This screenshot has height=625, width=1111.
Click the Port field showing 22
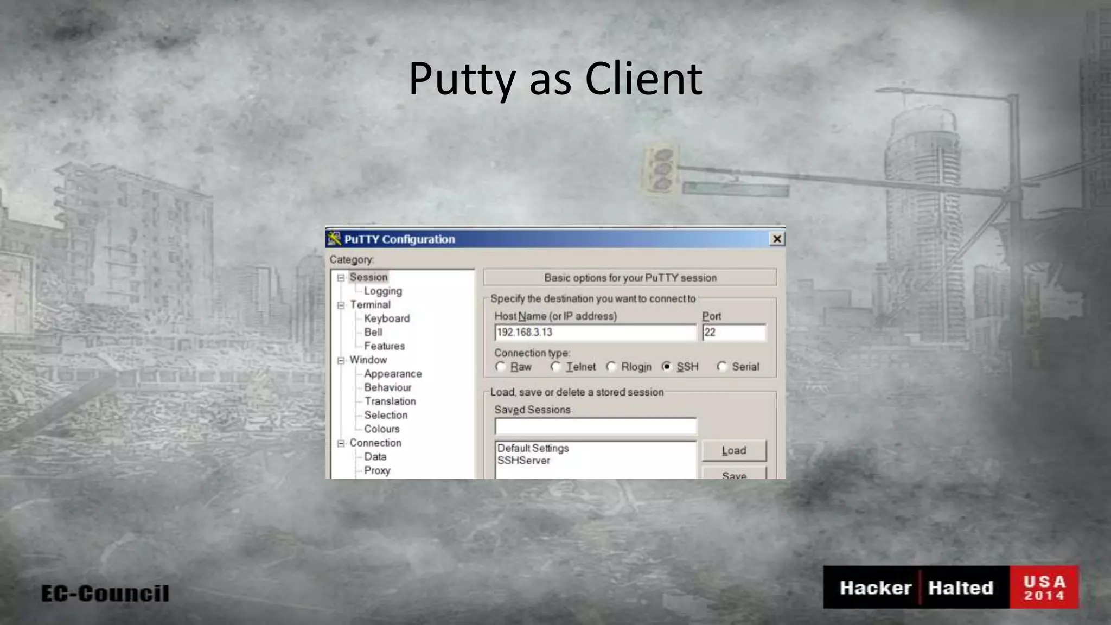tap(734, 333)
